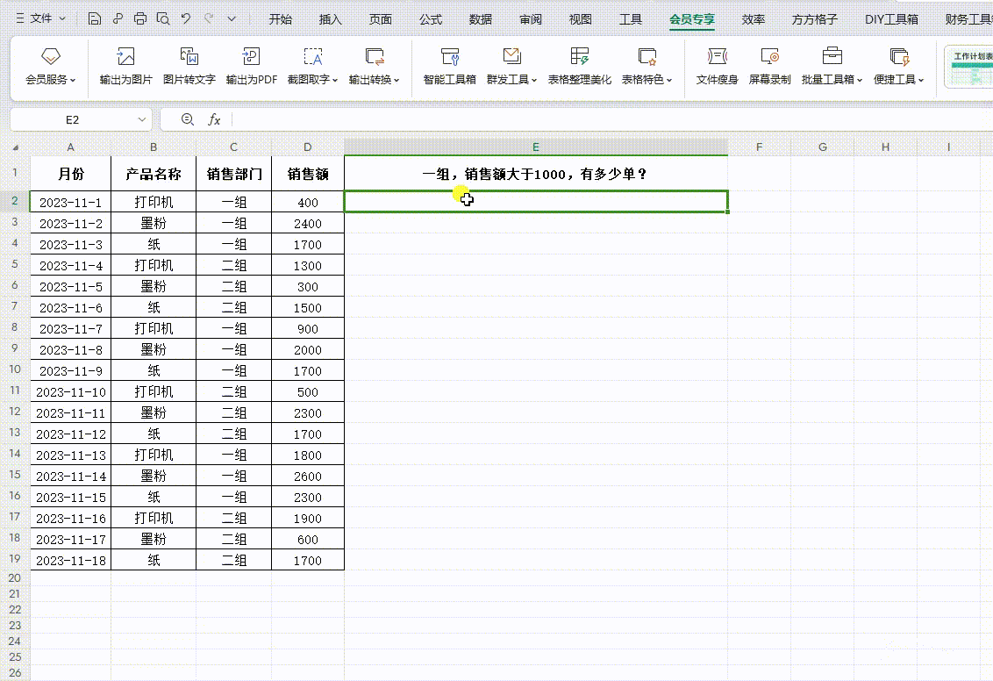Click the 输出为图片 tool

(126, 66)
